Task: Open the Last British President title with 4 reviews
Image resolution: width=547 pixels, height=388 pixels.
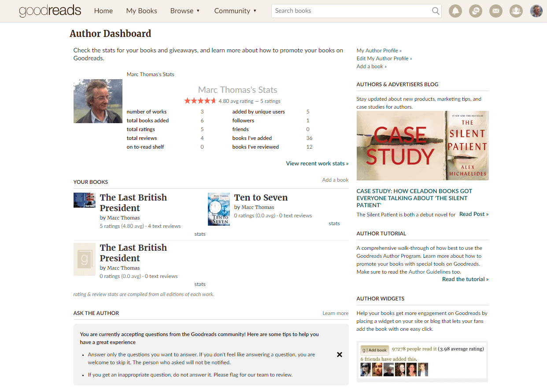Action: pos(133,203)
